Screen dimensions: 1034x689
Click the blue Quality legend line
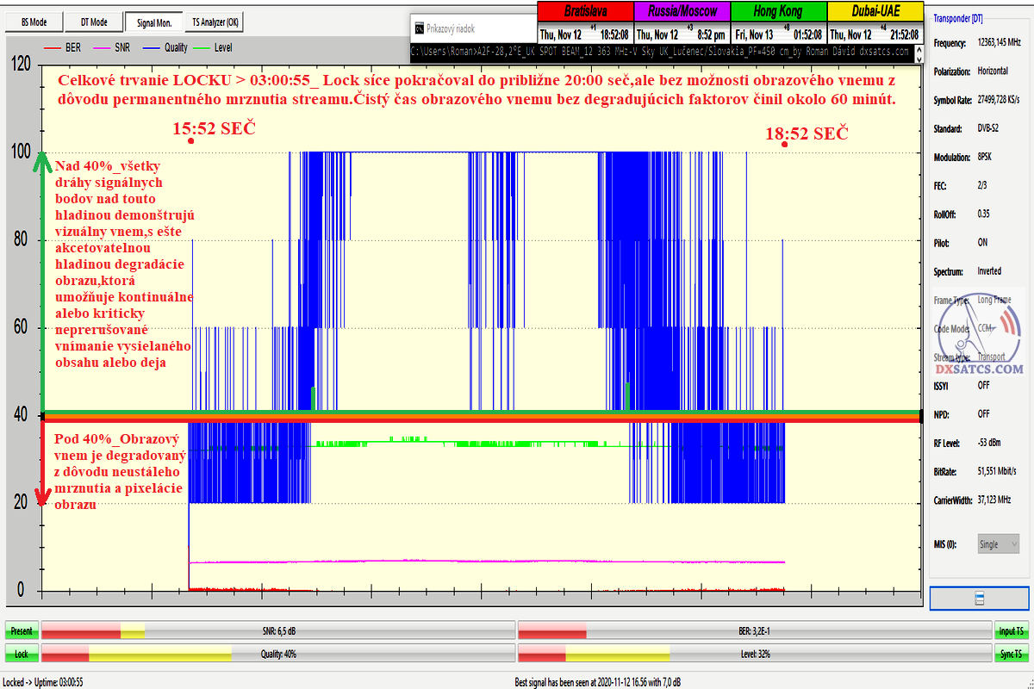pyautogui.click(x=155, y=48)
